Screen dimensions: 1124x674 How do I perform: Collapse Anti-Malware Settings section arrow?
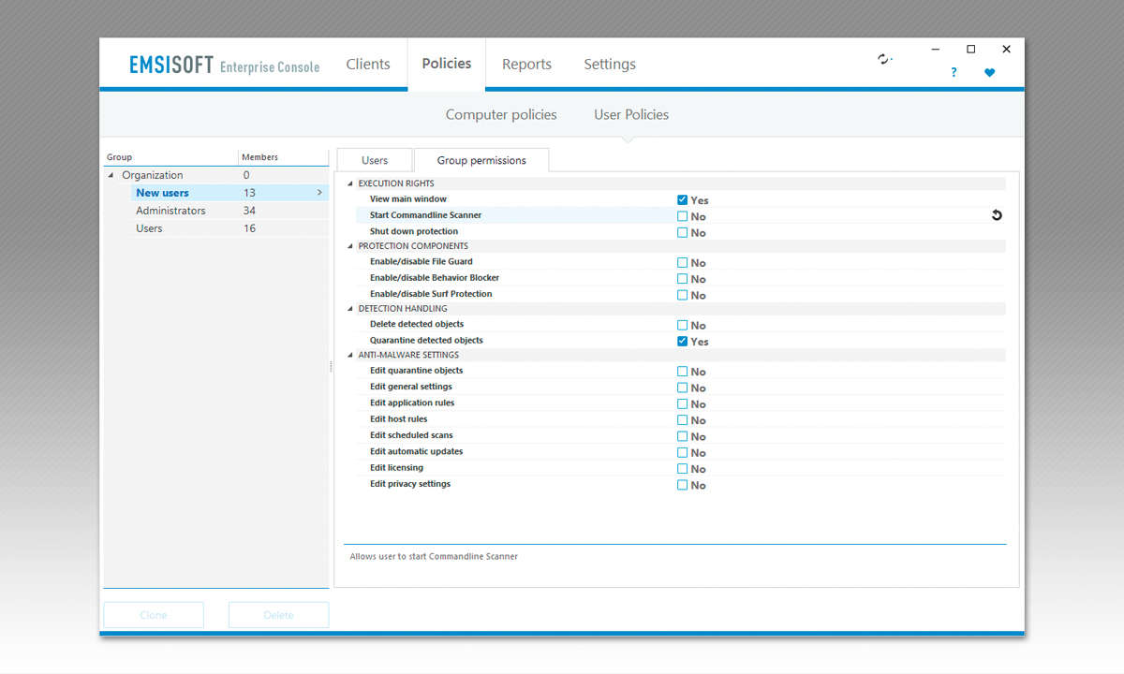point(351,355)
